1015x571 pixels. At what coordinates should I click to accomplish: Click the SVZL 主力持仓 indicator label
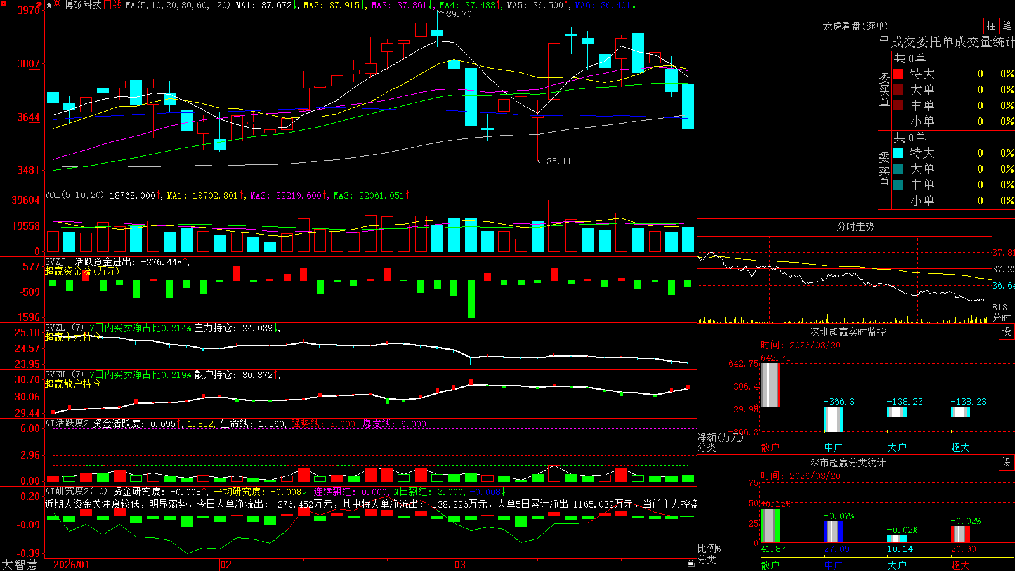pyautogui.click(x=65, y=328)
